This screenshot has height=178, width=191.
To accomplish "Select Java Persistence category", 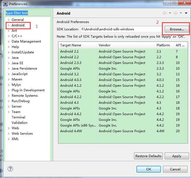I will point(24,69).
